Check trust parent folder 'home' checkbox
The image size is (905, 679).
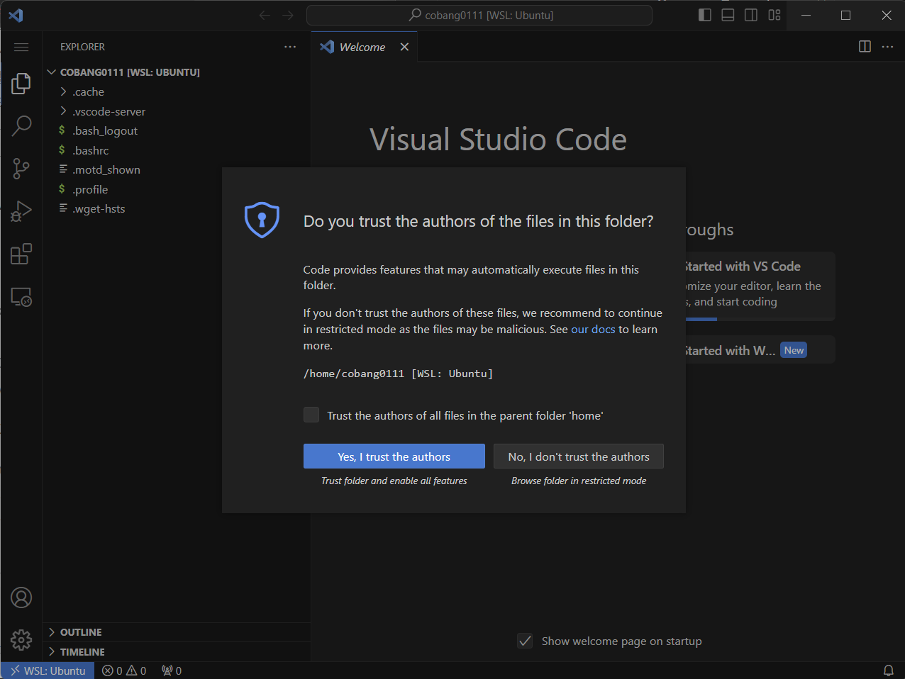point(311,415)
